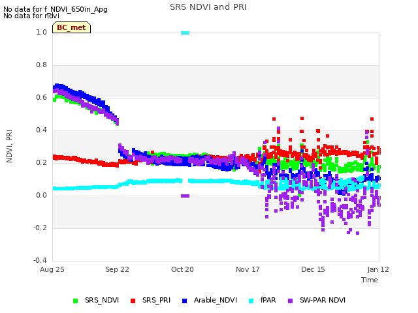This screenshot has width=418, height=313.
Task: Click the Time x-axis title
Action: coord(370,280)
